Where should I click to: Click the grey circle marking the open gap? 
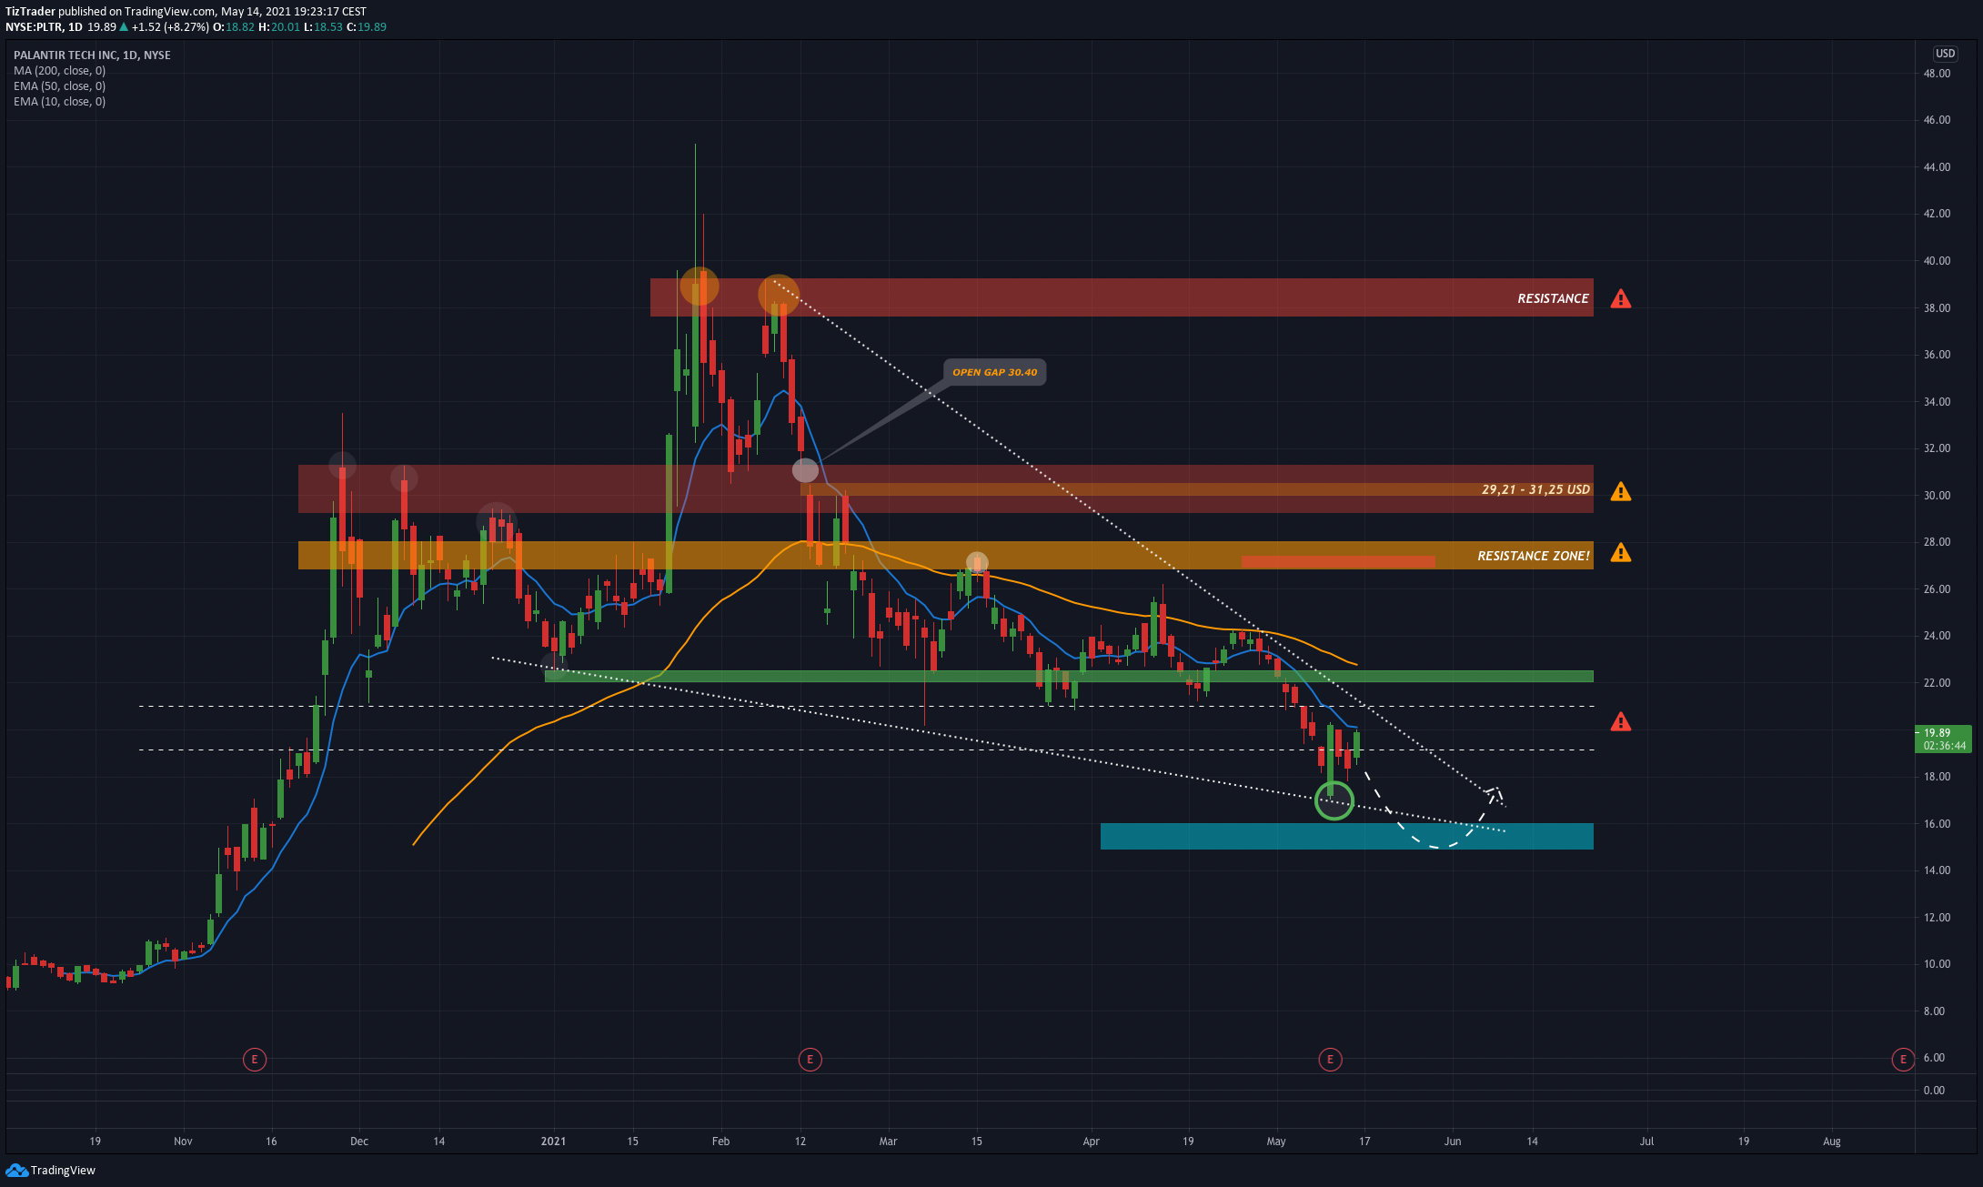[x=805, y=470]
